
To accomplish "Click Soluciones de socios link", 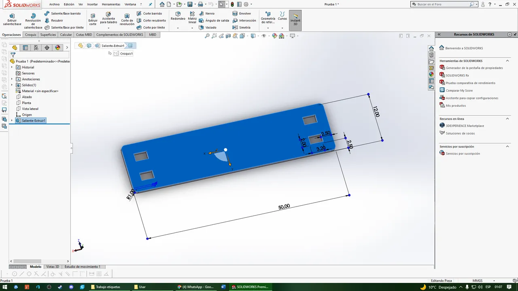I will click(460, 133).
